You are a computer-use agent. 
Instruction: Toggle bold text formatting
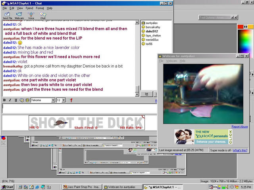pos(4,100)
